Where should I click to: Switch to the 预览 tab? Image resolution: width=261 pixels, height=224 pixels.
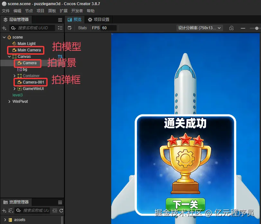(x=75, y=20)
